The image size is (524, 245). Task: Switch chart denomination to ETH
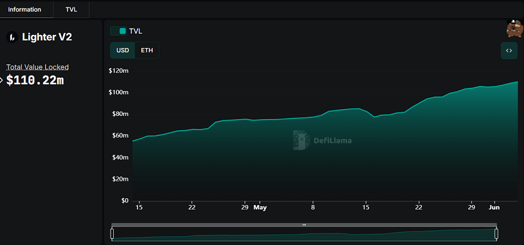coord(147,50)
